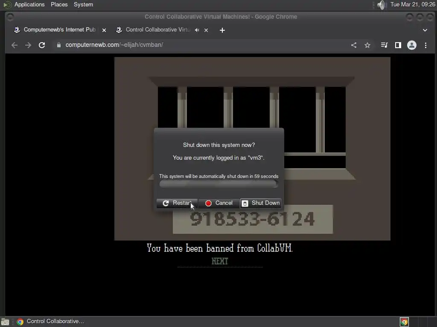Open Chrome three-dot menu
The image size is (437, 327).
(x=425, y=45)
